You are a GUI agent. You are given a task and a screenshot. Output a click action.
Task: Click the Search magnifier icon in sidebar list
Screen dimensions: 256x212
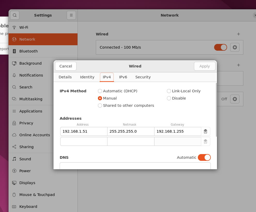click(x=14, y=87)
